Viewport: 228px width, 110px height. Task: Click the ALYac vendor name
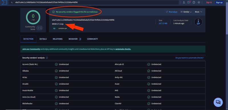click(25, 77)
